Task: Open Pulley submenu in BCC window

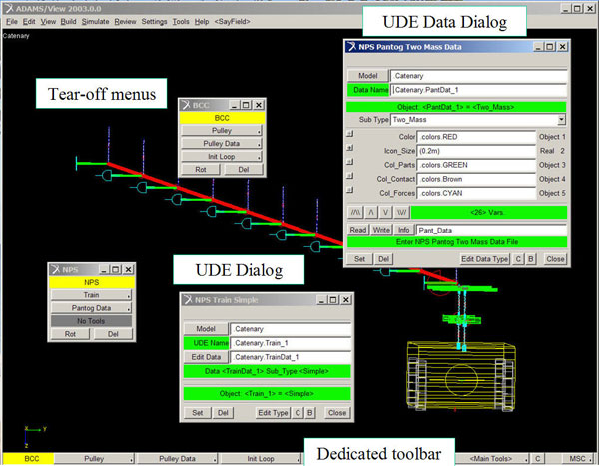Action: coord(222,131)
